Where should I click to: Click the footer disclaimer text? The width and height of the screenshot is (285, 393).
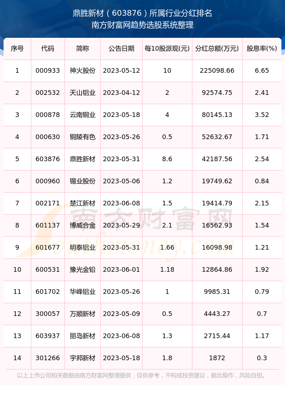142,376
